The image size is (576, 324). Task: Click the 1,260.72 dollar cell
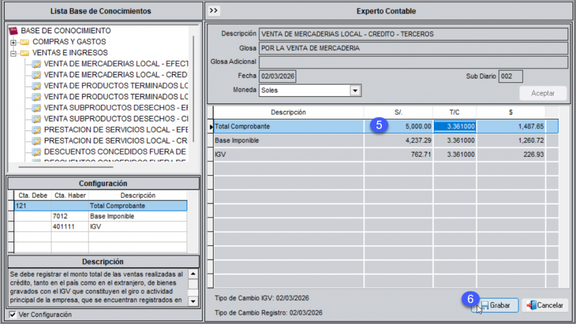pos(511,140)
